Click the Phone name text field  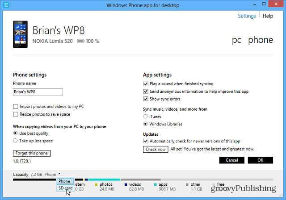pos(38,92)
